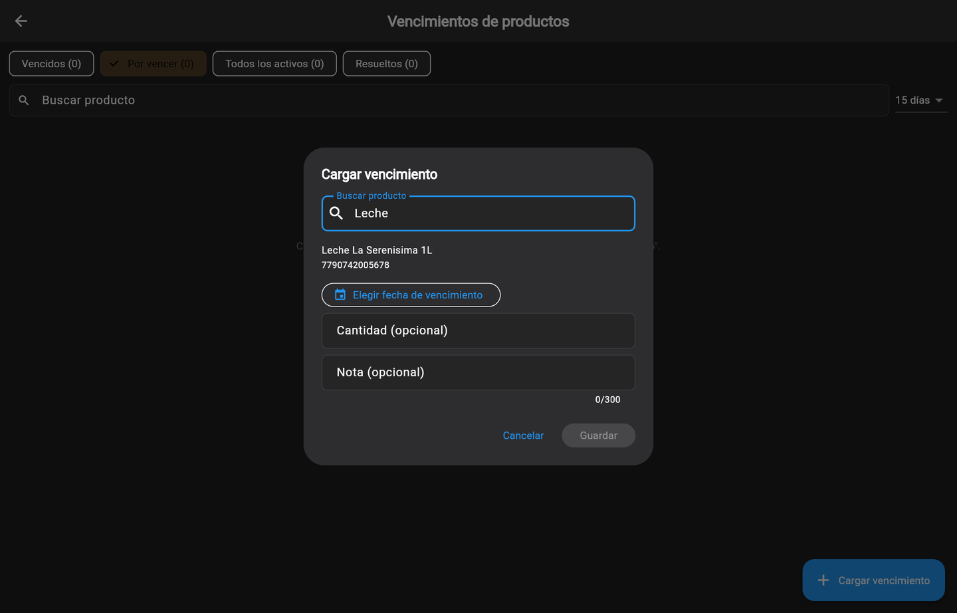Viewport: 957px width, 613px height.
Task: Select product Leche La Serenisima 1L
Action: pos(377,250)
